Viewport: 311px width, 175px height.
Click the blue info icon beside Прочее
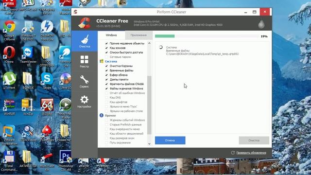point(102,115)
